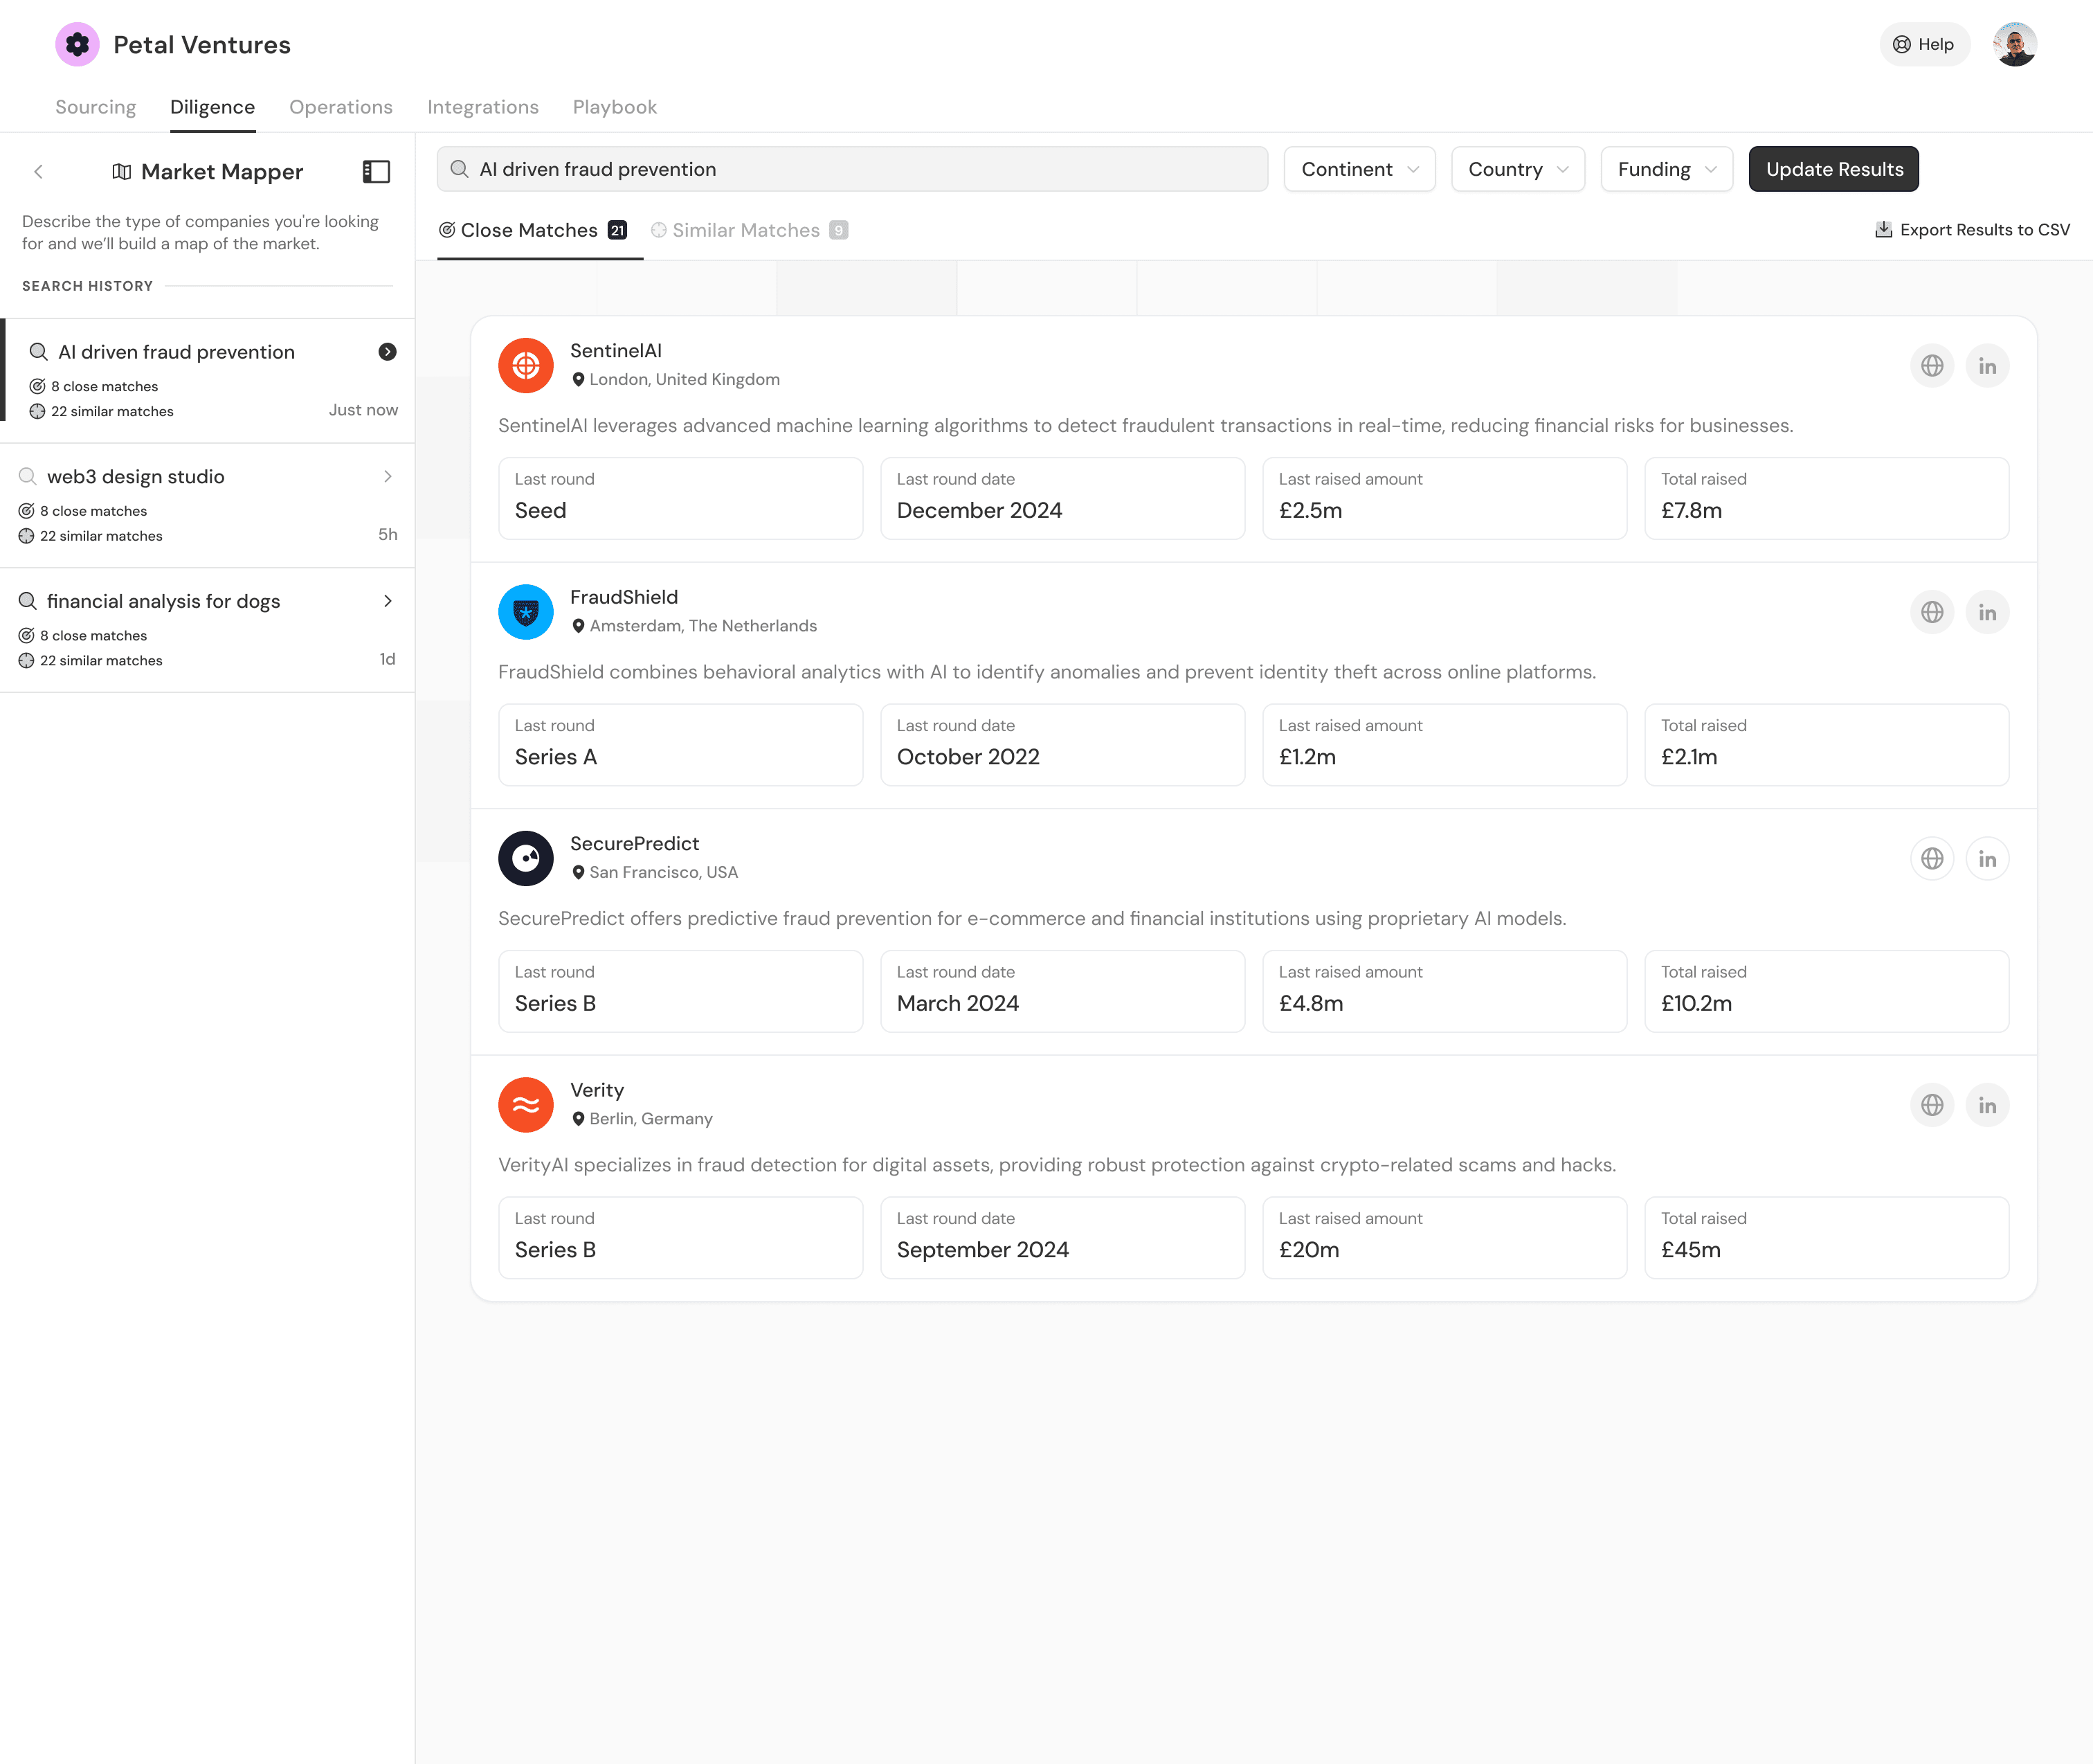This screenshot has height=1764, width=2093.
Task: Click the Petal Ventures flower logo
Action: click(77, 45)
